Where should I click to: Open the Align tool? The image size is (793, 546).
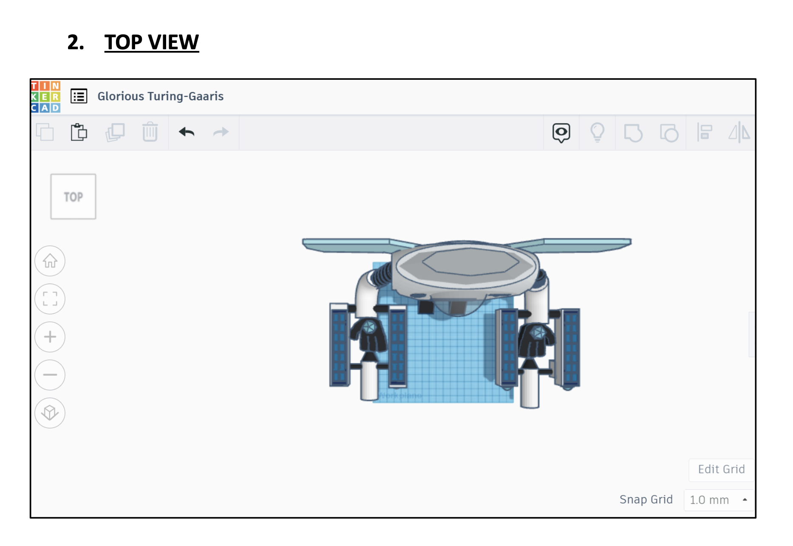point(705,132)
